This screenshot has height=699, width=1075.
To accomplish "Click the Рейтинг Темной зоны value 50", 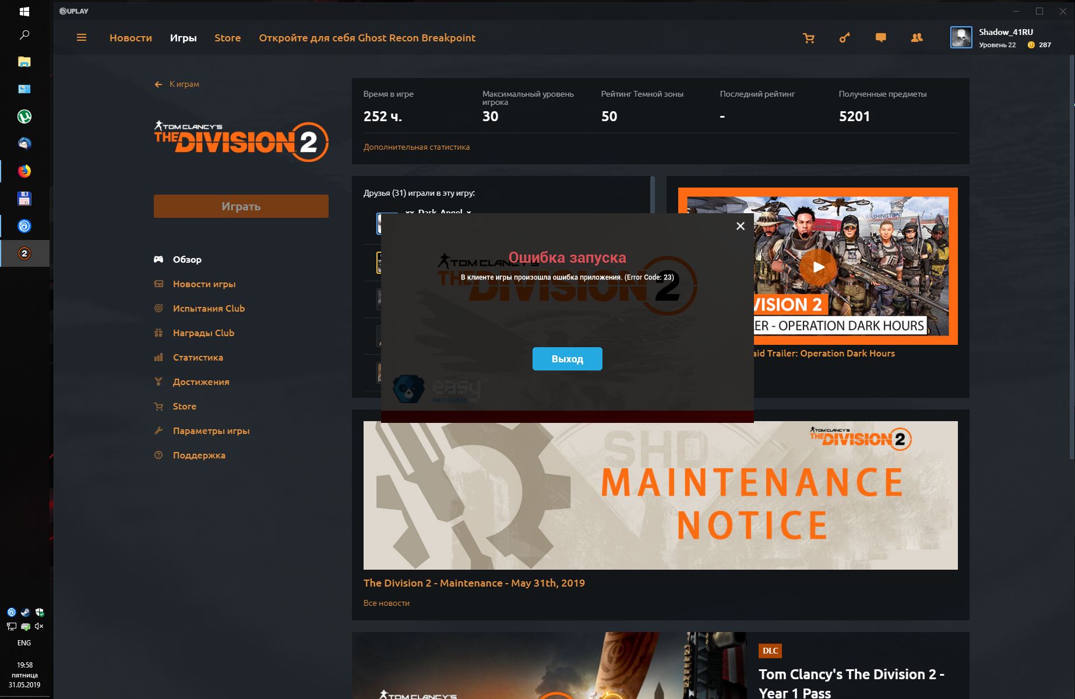I will [x=609, y=116].
